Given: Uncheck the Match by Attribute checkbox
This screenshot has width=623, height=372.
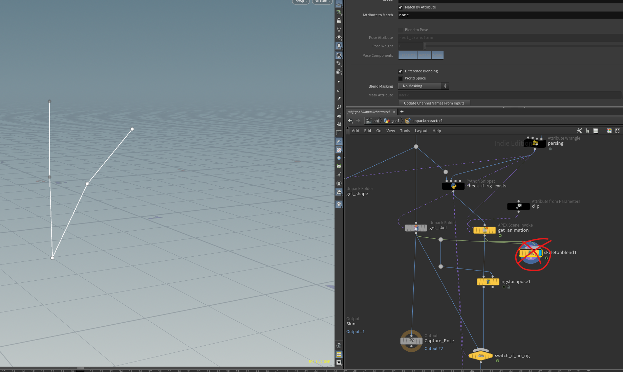Looking at the screenshot, I should 401,7.
